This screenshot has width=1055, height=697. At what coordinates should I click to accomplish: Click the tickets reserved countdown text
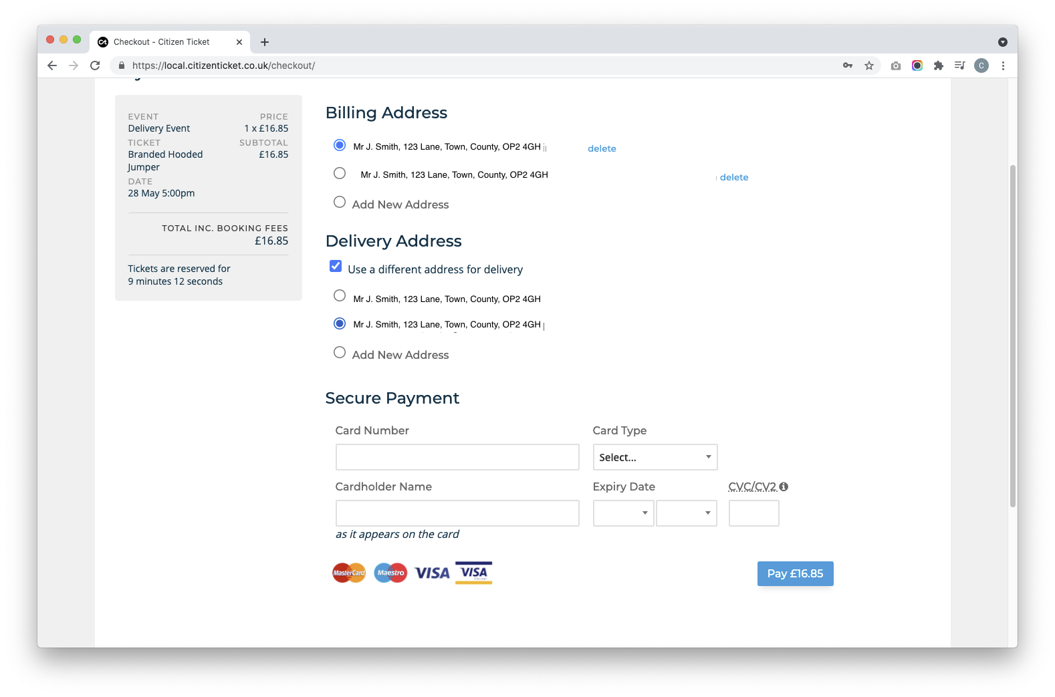pos(179,275)
